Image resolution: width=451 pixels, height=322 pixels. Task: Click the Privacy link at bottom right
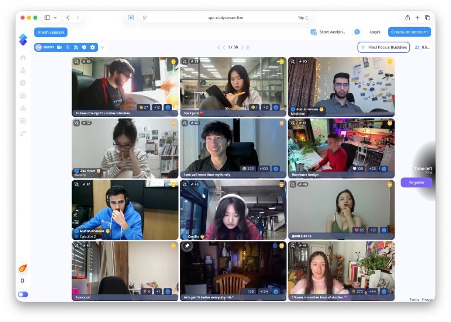[427, 299]
